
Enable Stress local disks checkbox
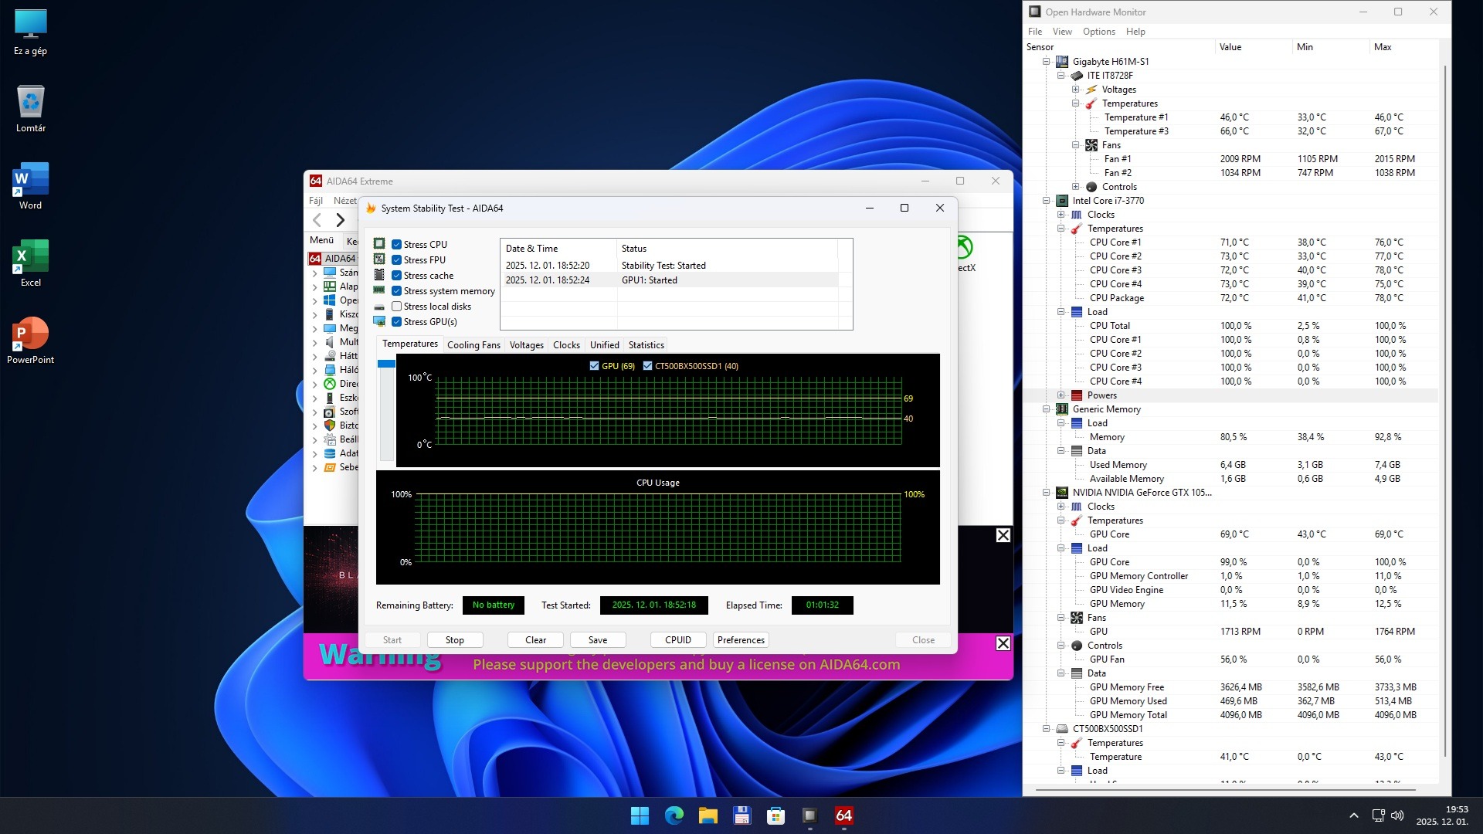tap(396, 307)
